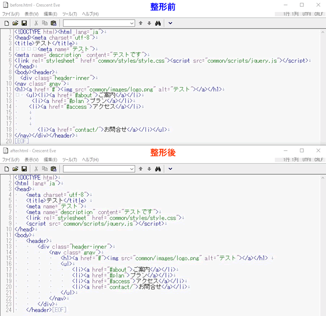The width and height of the screenshot is (326, 316).
Task: Close the after.html window
Action: (318, 151)
